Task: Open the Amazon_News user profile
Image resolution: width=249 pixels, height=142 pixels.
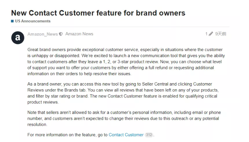Action: point(42,34)
